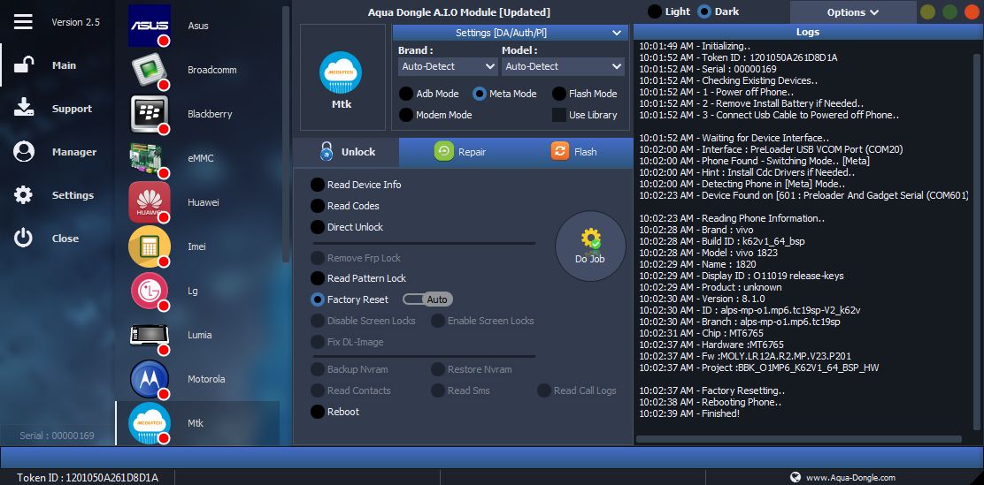Open the Manager section label
984x485 pixels.
pyautogui.click(x=74, y=152)
